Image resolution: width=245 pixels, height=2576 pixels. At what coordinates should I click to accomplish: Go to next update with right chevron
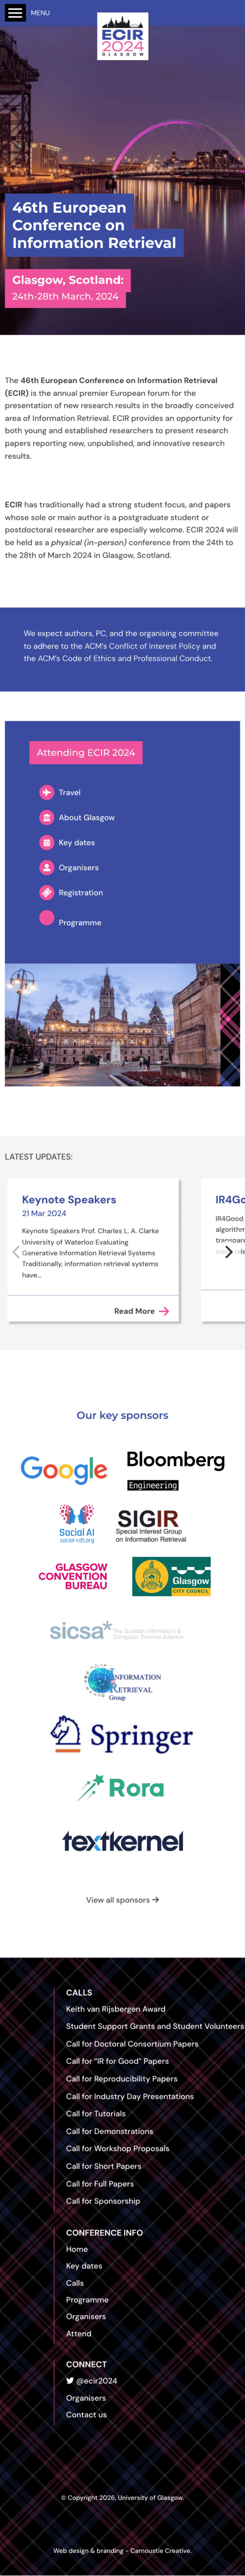[229, 1252]
